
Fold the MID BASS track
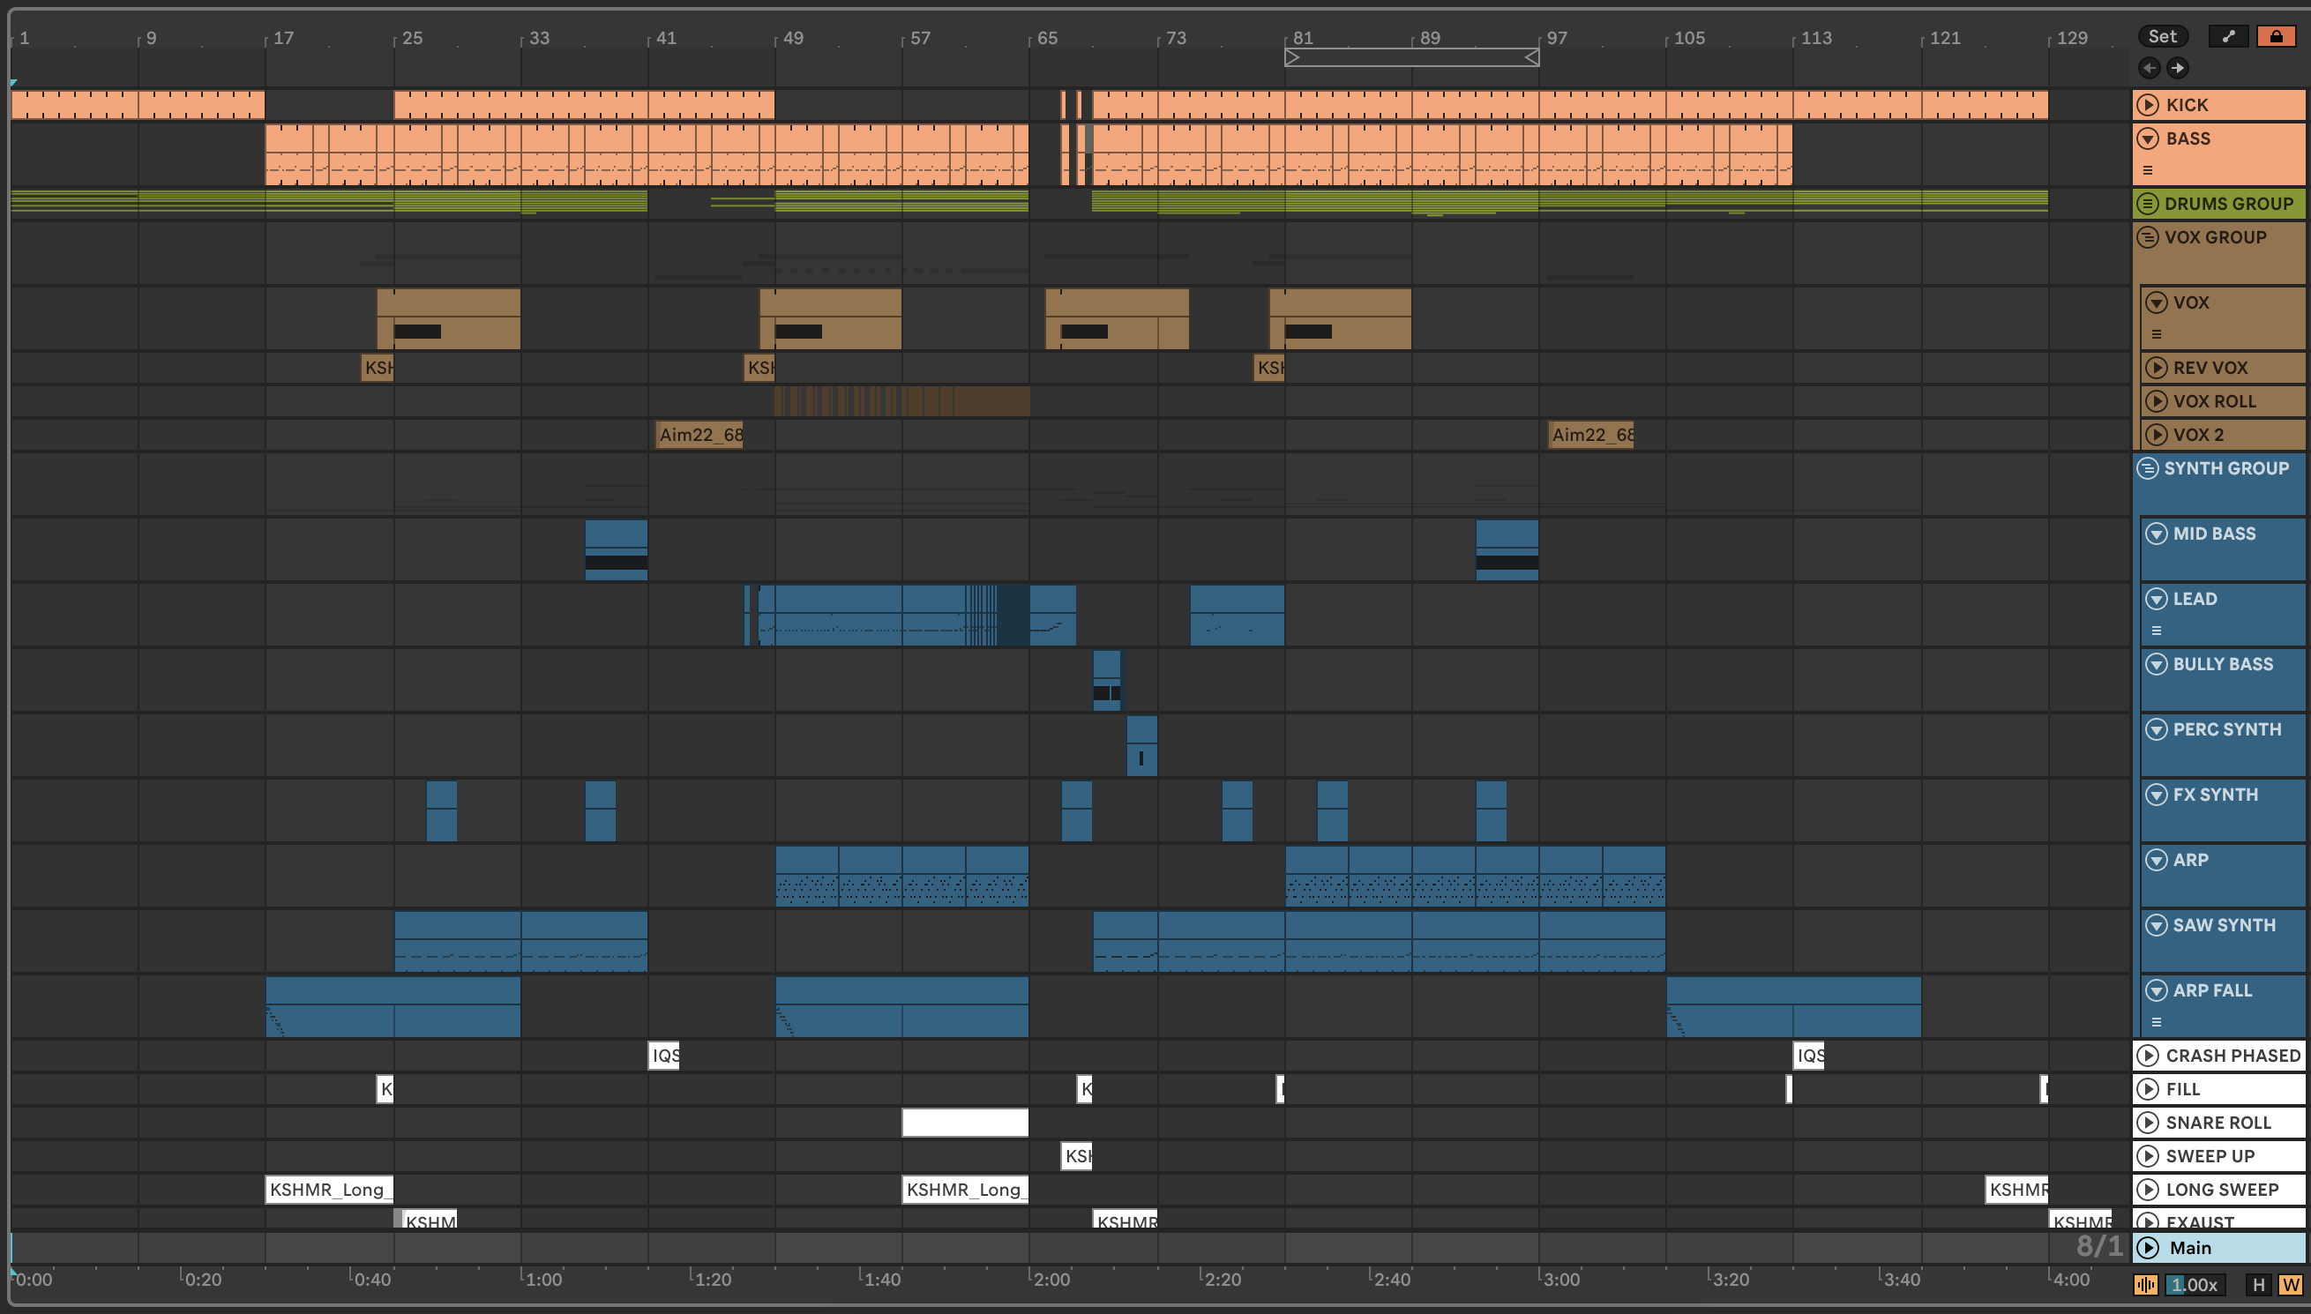[2157, 534]
